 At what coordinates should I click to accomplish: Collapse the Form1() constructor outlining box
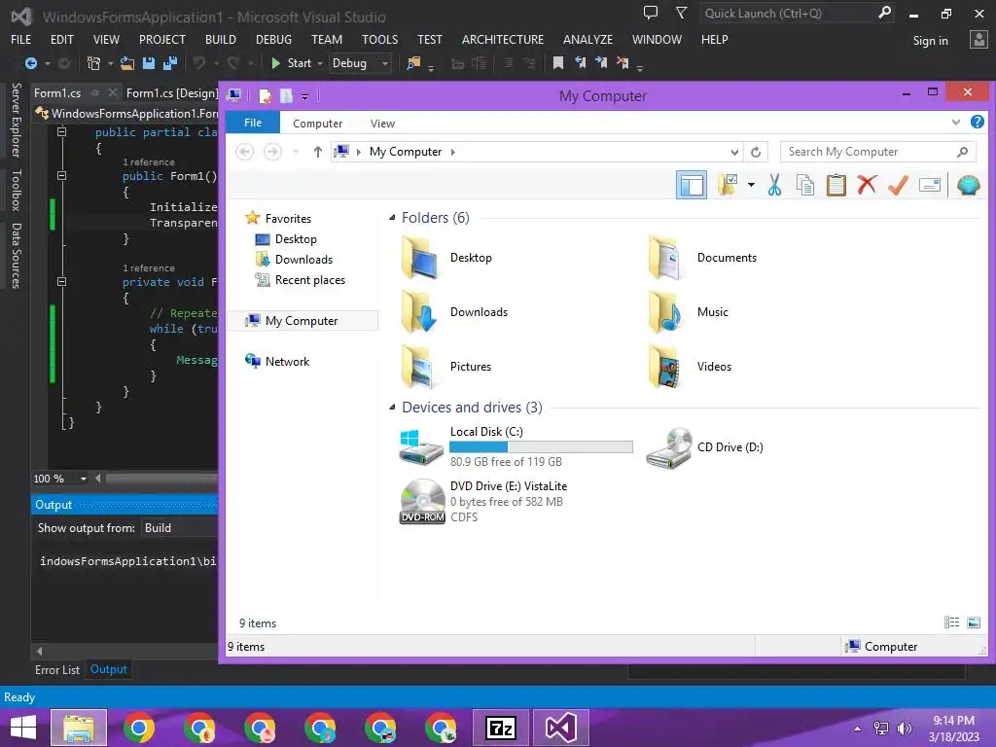pyautogui.click(x=61, y=176)
